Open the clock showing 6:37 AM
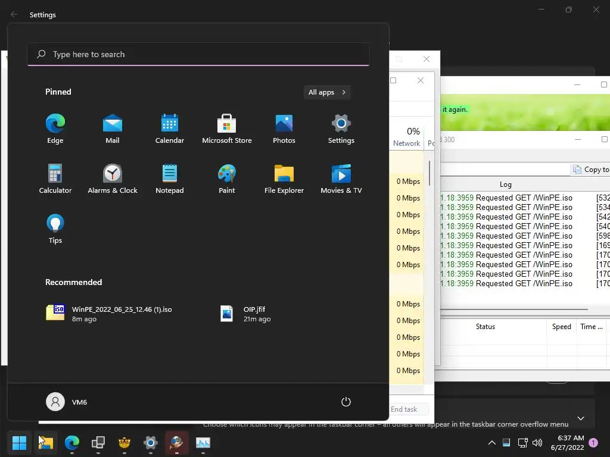Screen dimensions: 610x457 point(567,443)
